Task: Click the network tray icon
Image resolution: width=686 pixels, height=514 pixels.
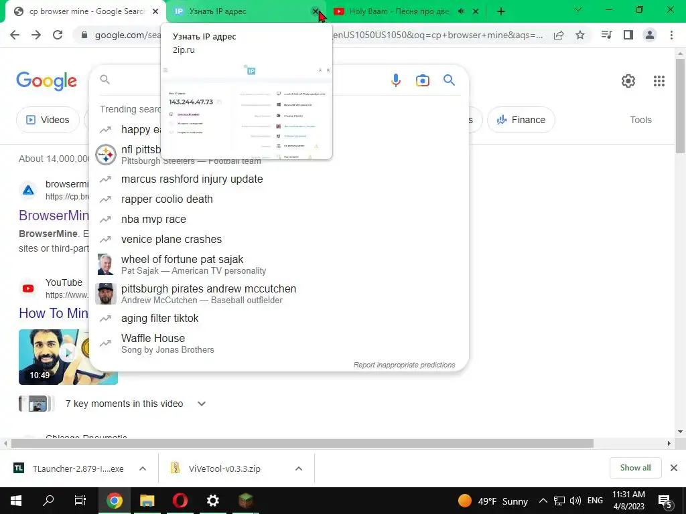Action: click(x=559, y=501)
